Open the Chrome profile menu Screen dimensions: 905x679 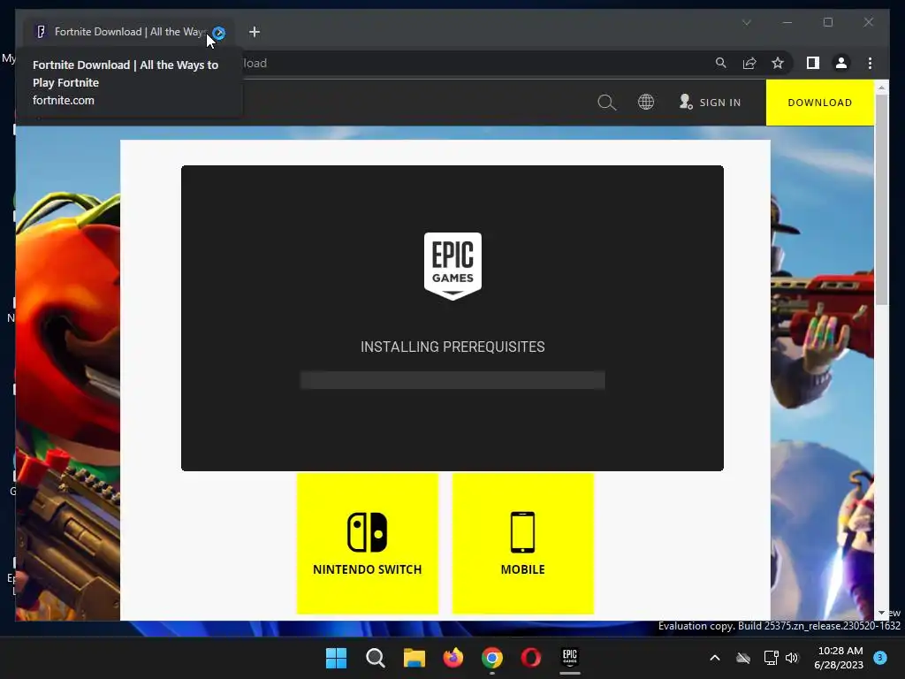click(x=841, y=63)
